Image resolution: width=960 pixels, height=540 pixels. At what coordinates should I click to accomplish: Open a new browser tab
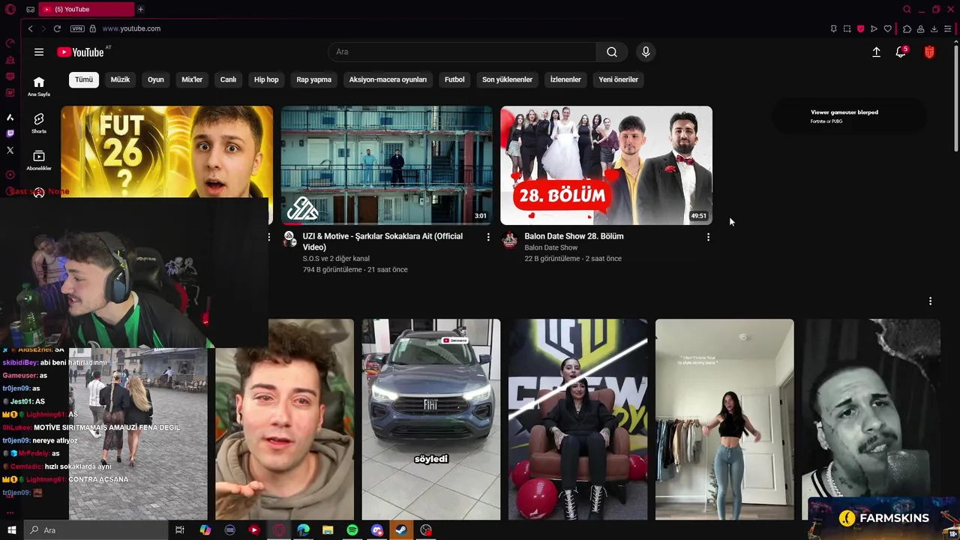pos(140,9)
